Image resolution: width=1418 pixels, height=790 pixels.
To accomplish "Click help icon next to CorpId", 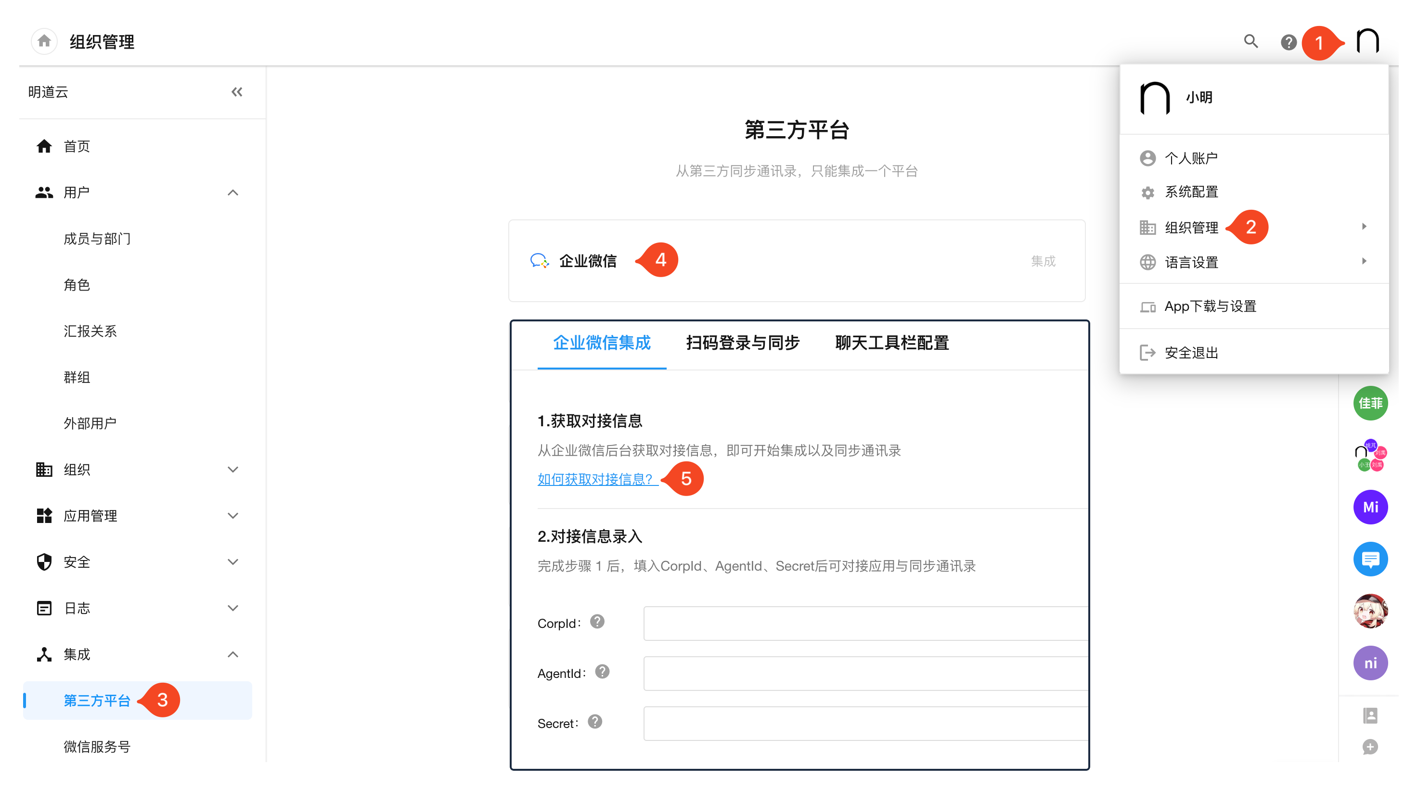I will pos(597,622).
